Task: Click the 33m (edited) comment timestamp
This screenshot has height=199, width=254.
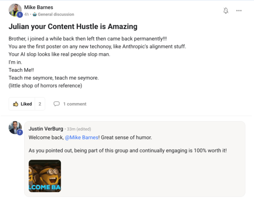Action: point(79,129)
